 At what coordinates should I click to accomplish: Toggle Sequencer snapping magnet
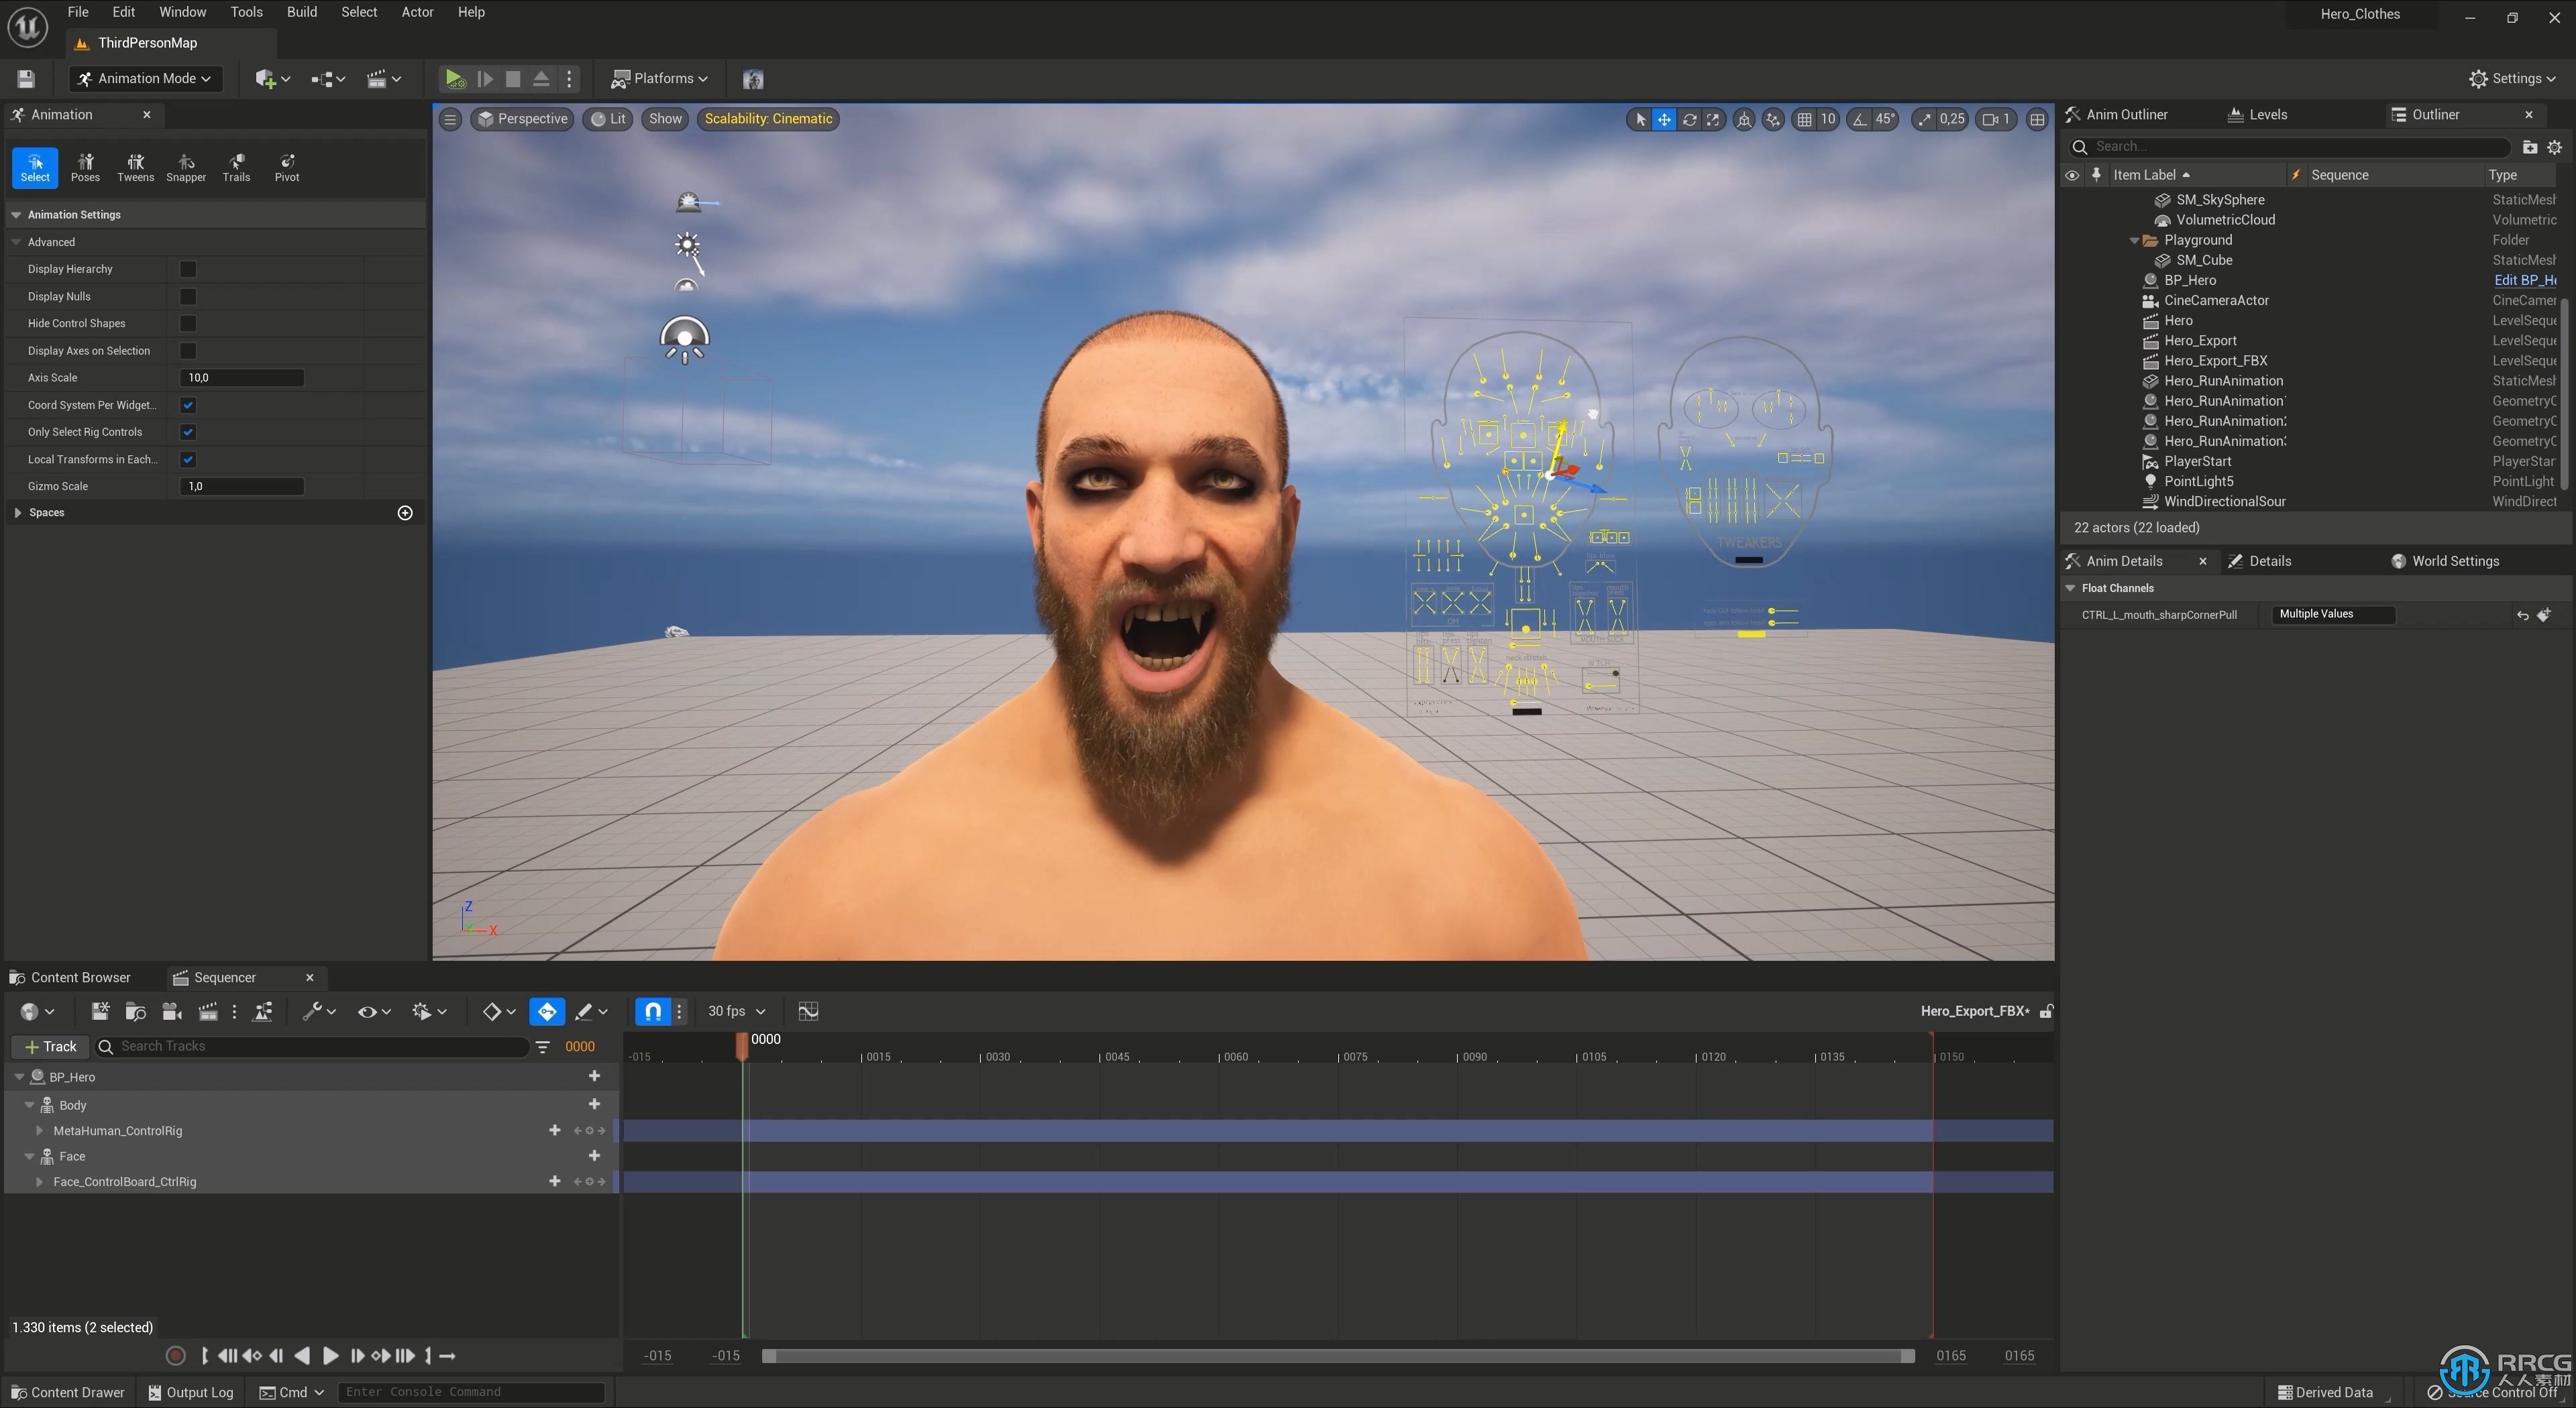tap(653, 1011)
